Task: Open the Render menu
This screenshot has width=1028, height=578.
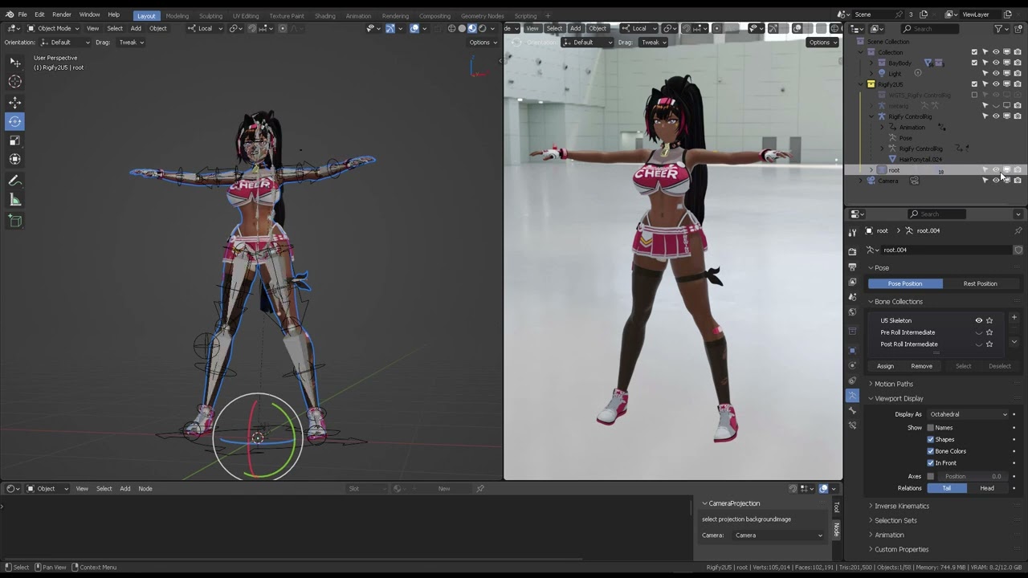Action: pyautogui.click(x=62, y=14)
